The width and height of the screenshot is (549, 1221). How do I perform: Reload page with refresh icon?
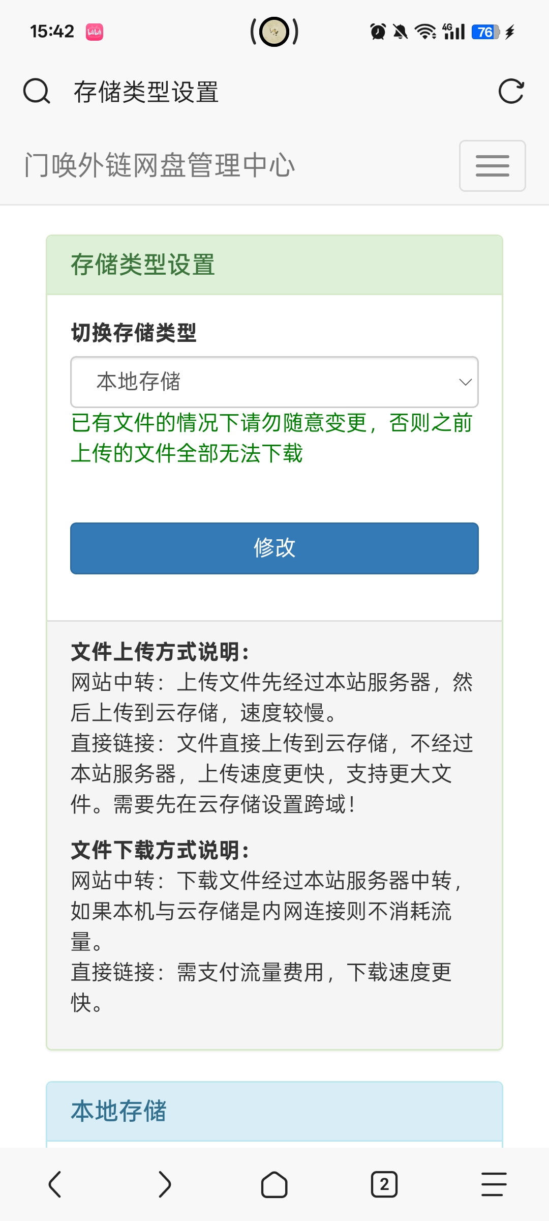(x=511, y=92)
